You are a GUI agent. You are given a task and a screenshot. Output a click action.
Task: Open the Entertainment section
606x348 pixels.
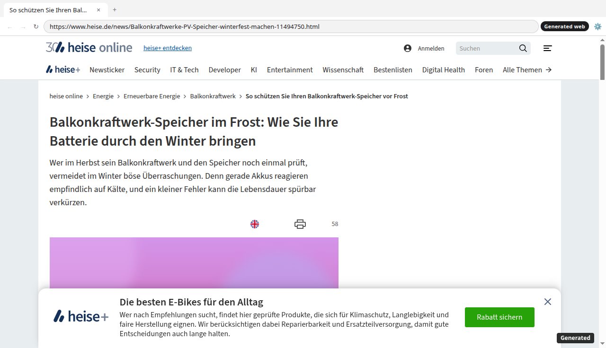coord(290,70)
